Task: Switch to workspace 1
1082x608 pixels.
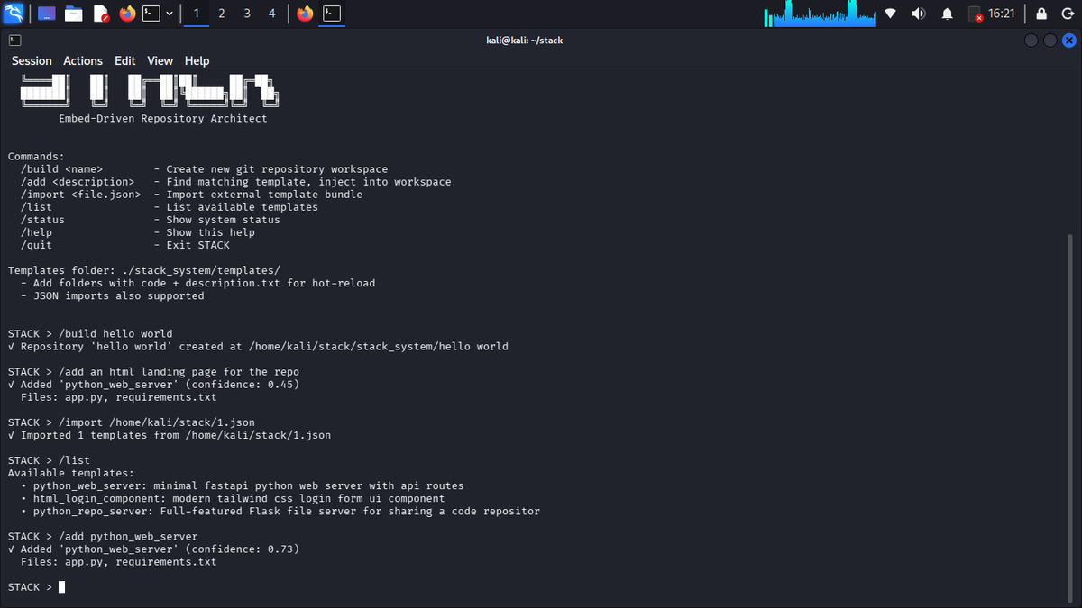Action: pos(197,14)
